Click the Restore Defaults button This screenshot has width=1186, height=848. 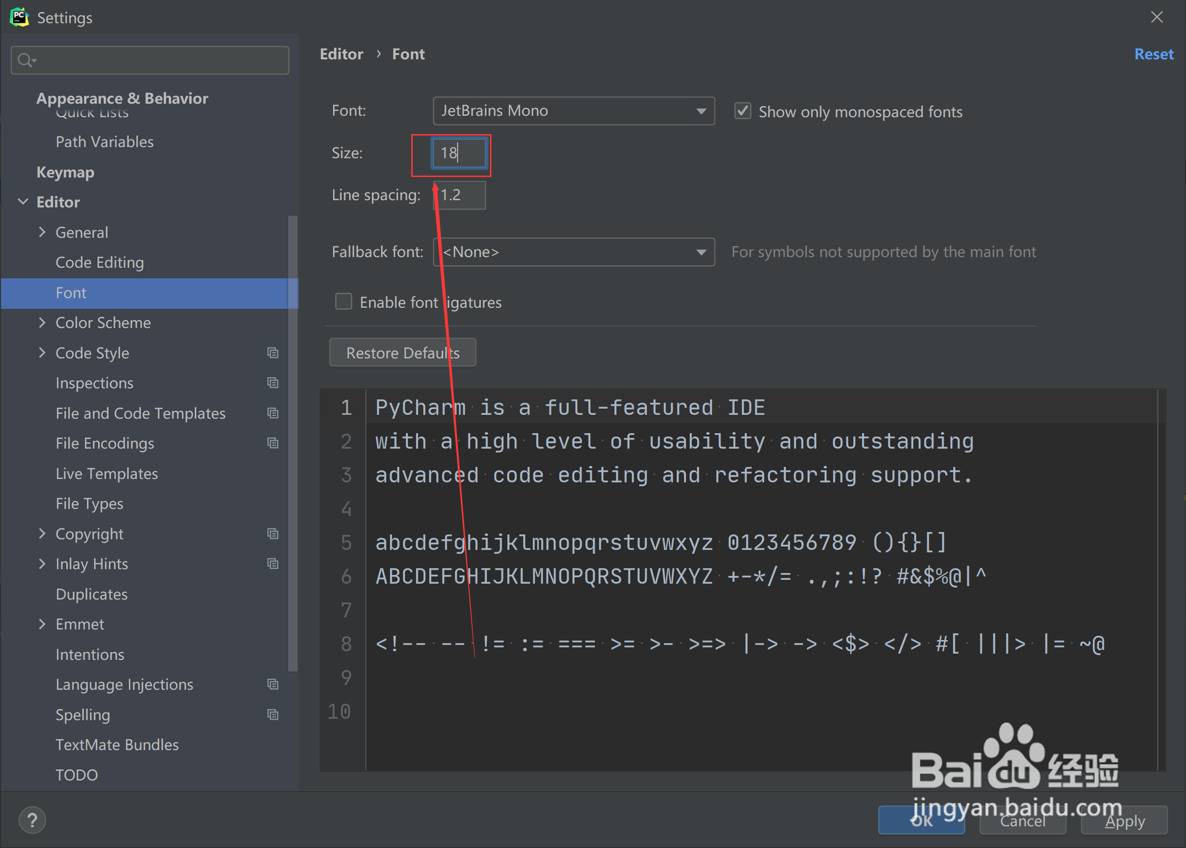coord(402,353)
